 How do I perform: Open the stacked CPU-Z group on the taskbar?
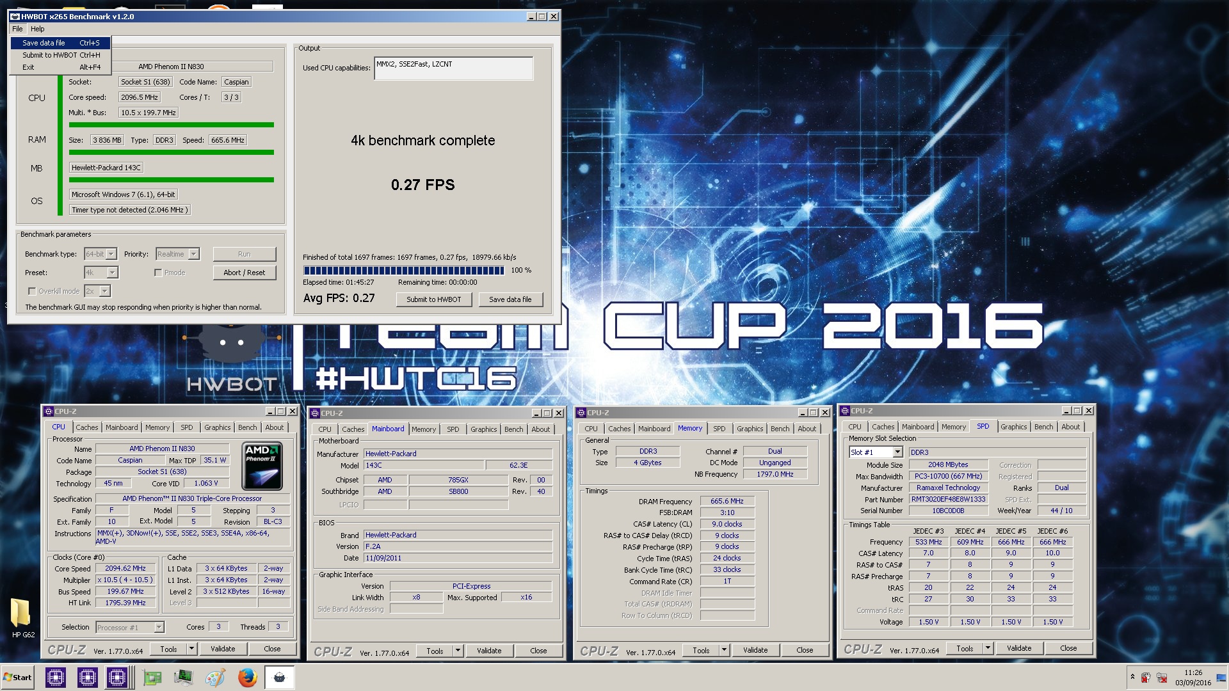point(118,677)
